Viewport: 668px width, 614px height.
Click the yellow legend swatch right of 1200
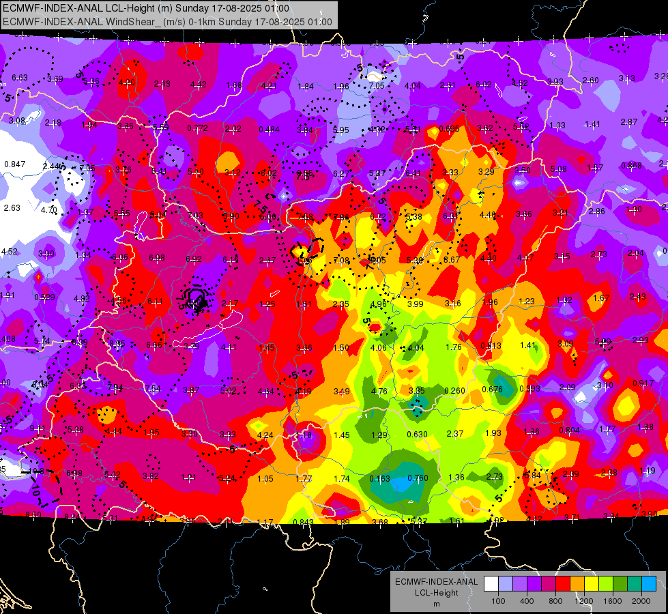click(592, 584)
